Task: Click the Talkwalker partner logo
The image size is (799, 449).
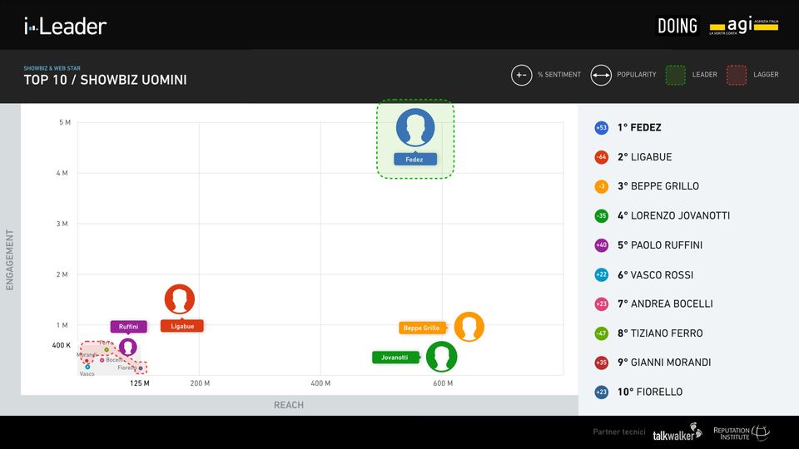Action: click(677, 434)
